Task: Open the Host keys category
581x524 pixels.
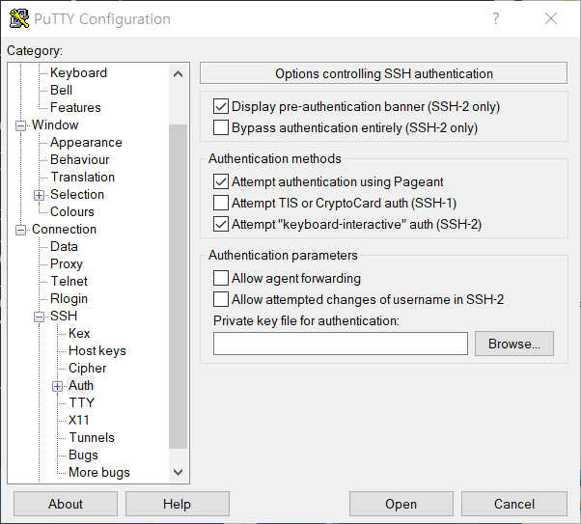Action: 97,350
